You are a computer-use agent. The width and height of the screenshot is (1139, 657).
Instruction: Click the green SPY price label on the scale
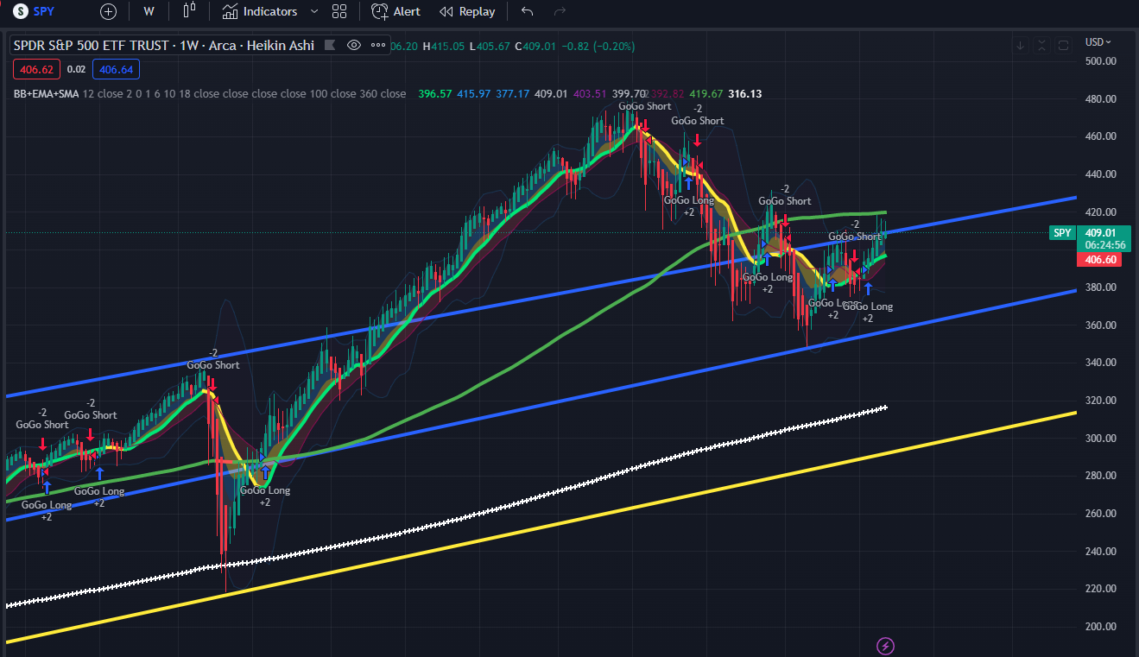[1062, 232]
